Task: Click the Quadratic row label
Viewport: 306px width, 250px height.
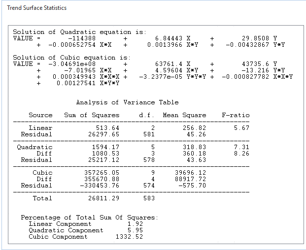Action: 34,147
